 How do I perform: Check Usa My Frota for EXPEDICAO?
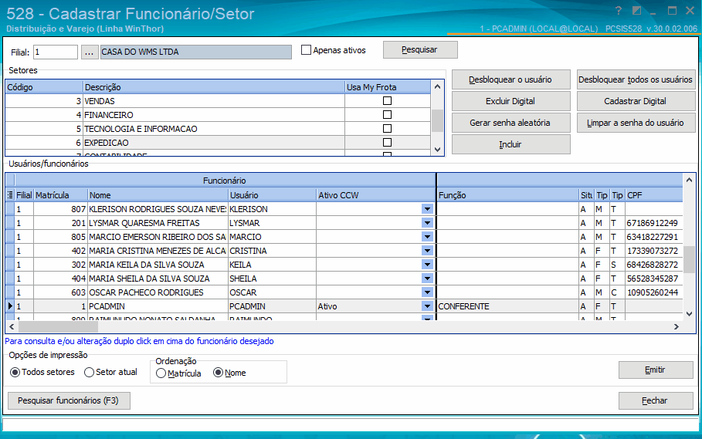point(387,143)
